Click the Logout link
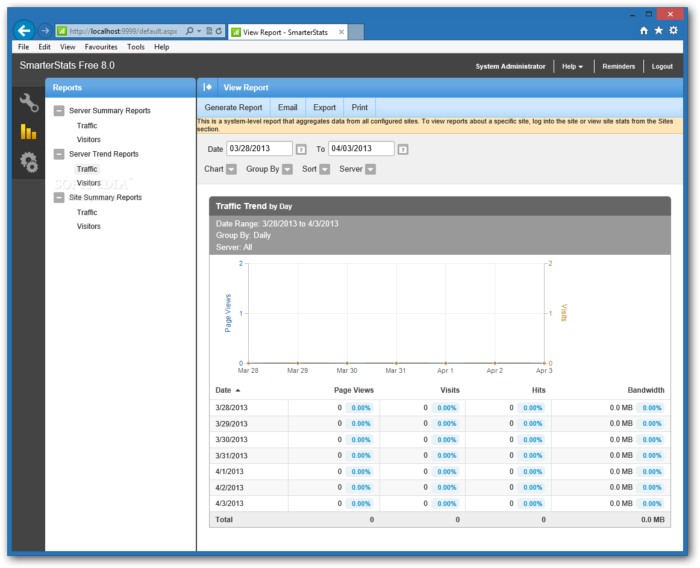 [662, 66]
